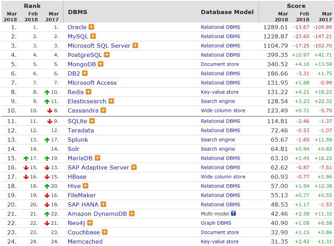
Task: Click Search engine link in Solr row
Action: coord(218,149)
